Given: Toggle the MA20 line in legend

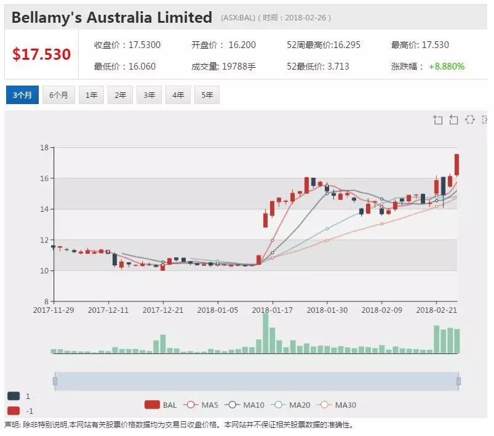Looking at the screenshot, I should 290,405.
